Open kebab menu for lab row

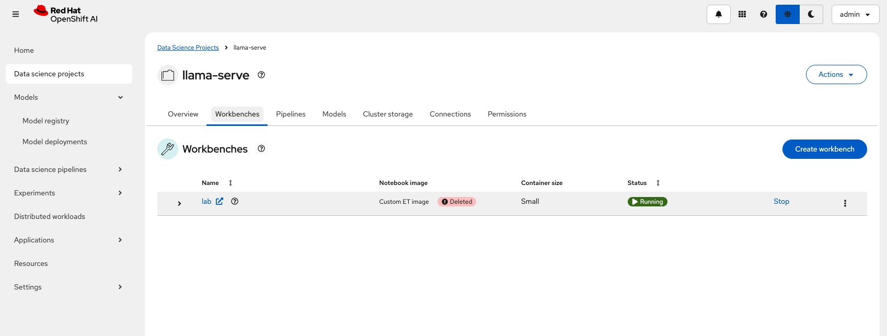tap(845, 203)
